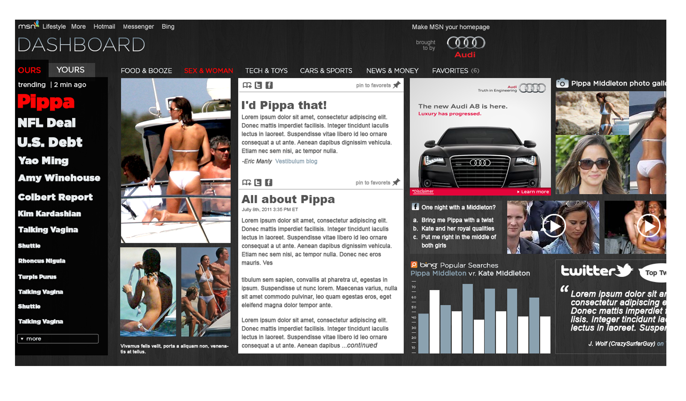
Task: Click the "Pippa Middleton" chart legend label
Action: [438, 273]
